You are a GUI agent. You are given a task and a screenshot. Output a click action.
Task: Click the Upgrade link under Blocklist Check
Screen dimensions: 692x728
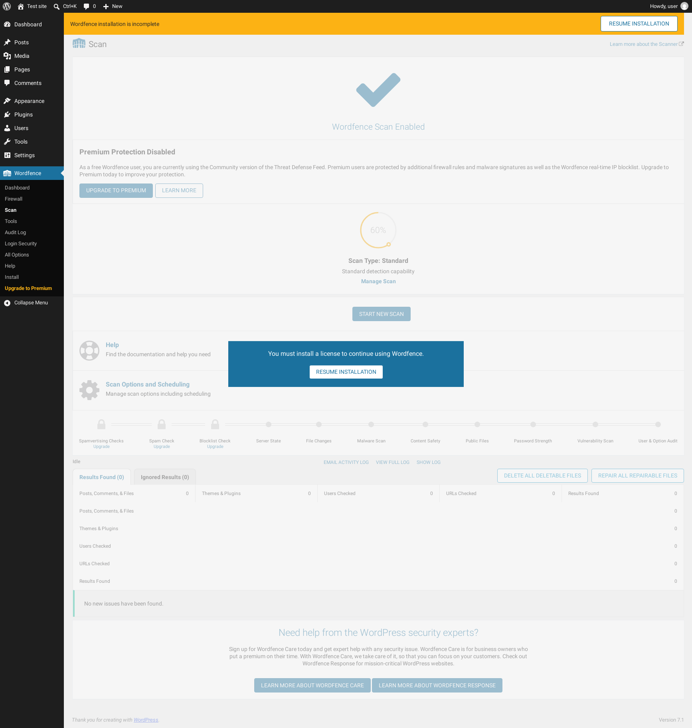(215, 446)
